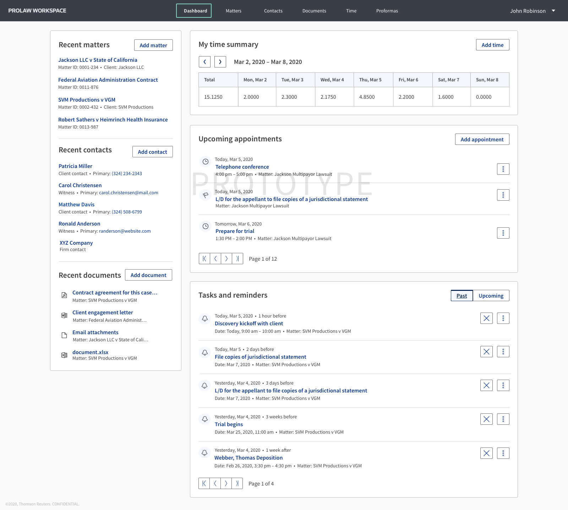Switch to Upcoming tasks view
The image size is (568, 510).
tap(491, 295)
